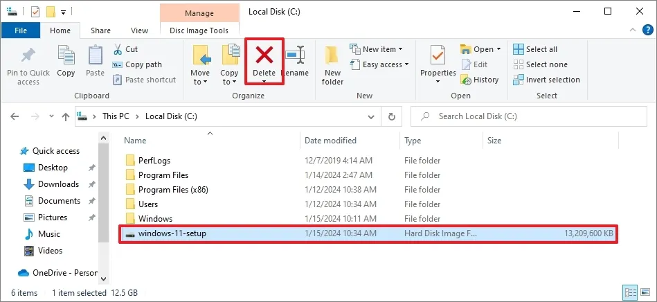Screen dimensions: 657x302
Task: Sort by the Date modified column
Action: (x=350, y=141)
